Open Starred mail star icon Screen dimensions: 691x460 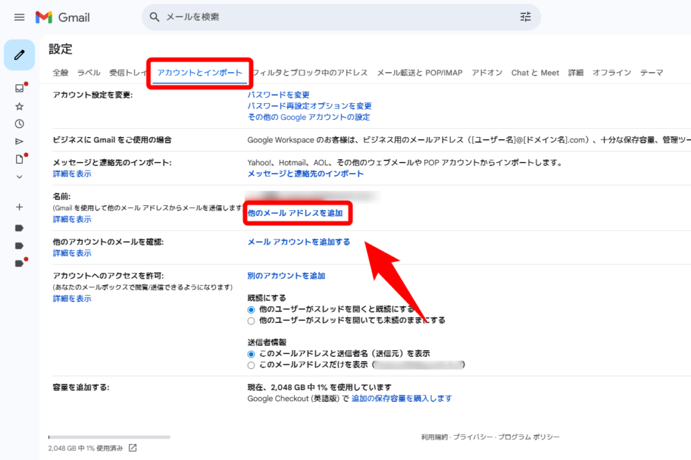coord(20,106)
